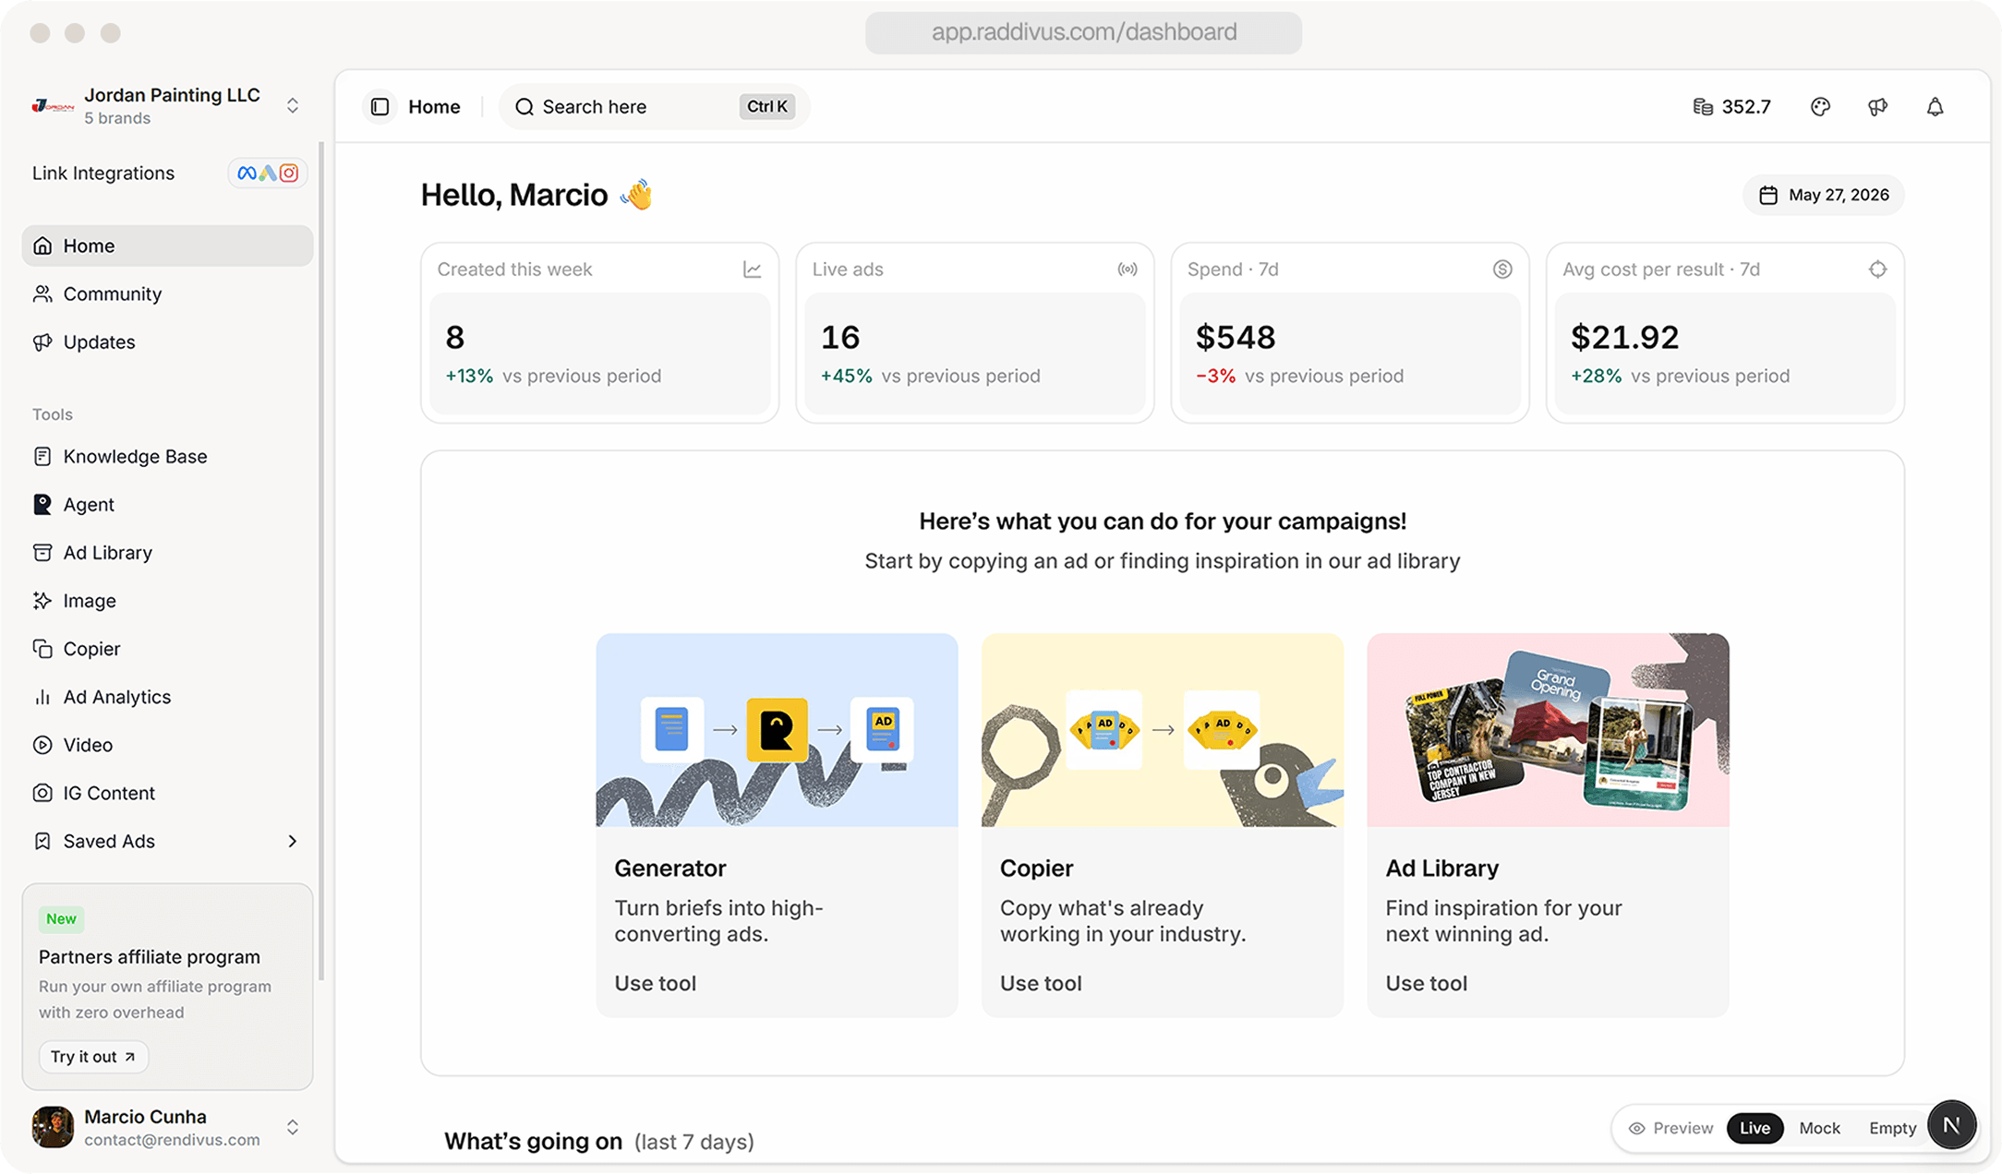Click the Partners affiliate program heading
The height and width of the screenshot is (1174, 2002).
point(150,957)
